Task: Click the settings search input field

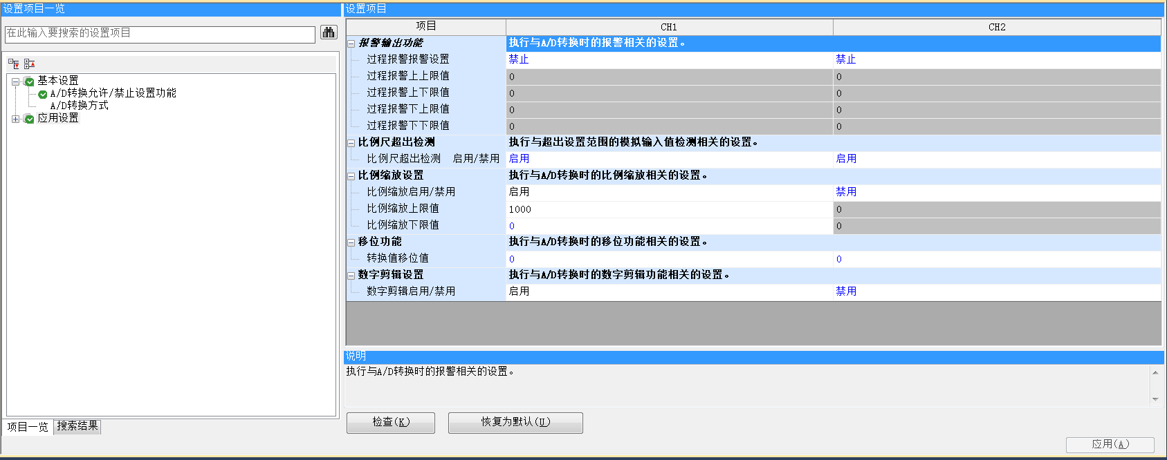Action: pyautogui.click(x=160, y=33)
